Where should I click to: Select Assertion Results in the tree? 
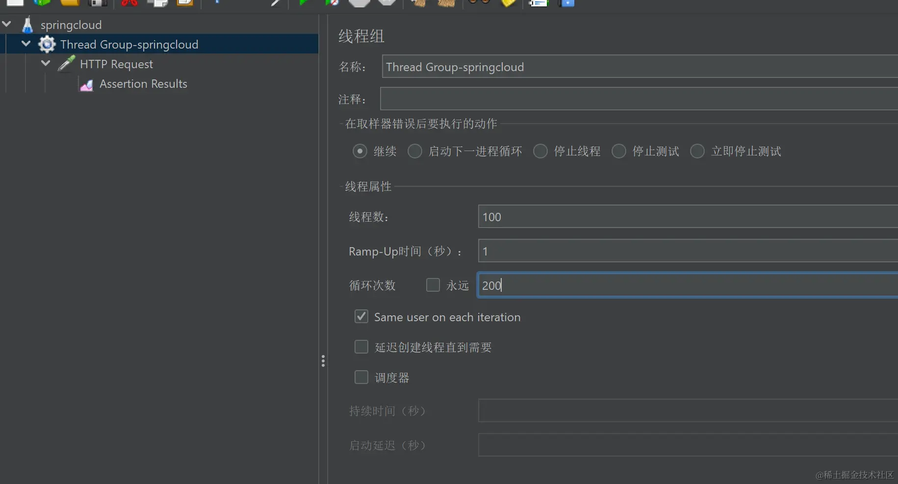tap(143, 84)
